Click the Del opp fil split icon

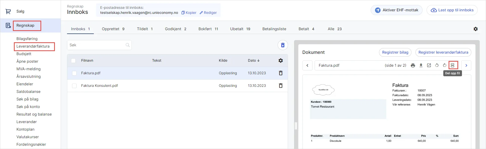click(453, 65)
